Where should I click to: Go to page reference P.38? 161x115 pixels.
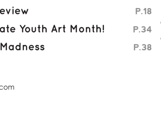click(x=142, y=47)
